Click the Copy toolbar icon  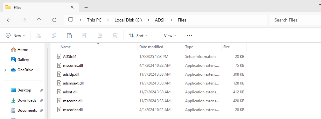[54, 35]
